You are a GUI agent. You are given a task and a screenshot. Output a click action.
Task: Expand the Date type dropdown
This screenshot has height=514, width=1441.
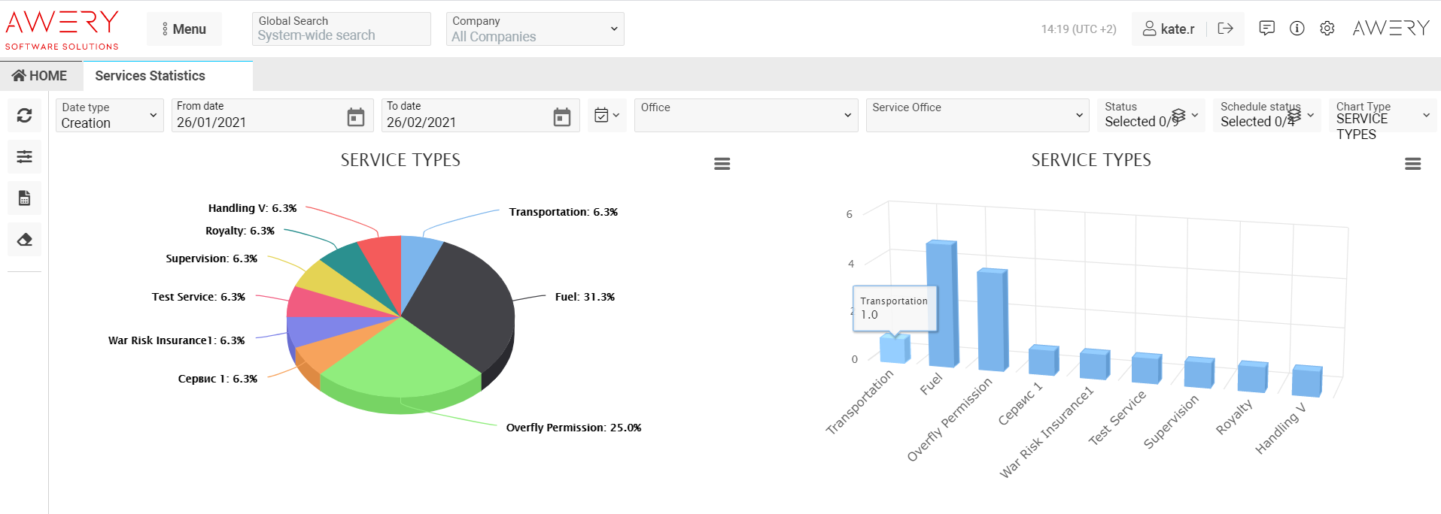110,116
